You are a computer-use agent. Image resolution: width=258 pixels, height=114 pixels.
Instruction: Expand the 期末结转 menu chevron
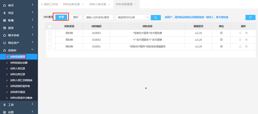tap(33, 34)
